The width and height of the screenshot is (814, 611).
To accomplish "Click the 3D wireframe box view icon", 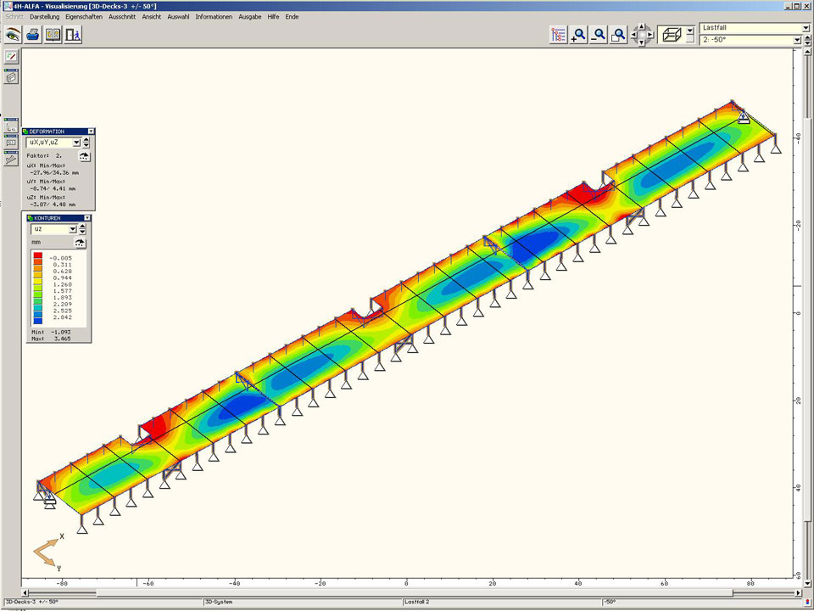I will (671, 35).
